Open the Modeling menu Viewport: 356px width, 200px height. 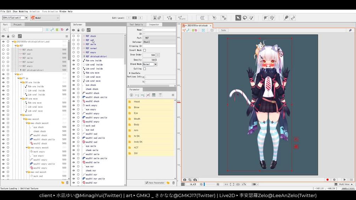[23, 11]
